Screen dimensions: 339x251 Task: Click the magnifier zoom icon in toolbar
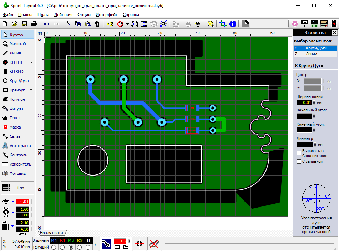[211, 24]
